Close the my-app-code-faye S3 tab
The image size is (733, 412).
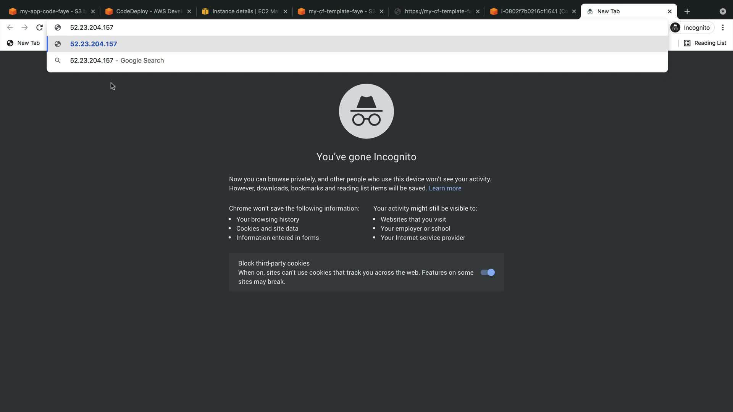(x=93, y=11)
